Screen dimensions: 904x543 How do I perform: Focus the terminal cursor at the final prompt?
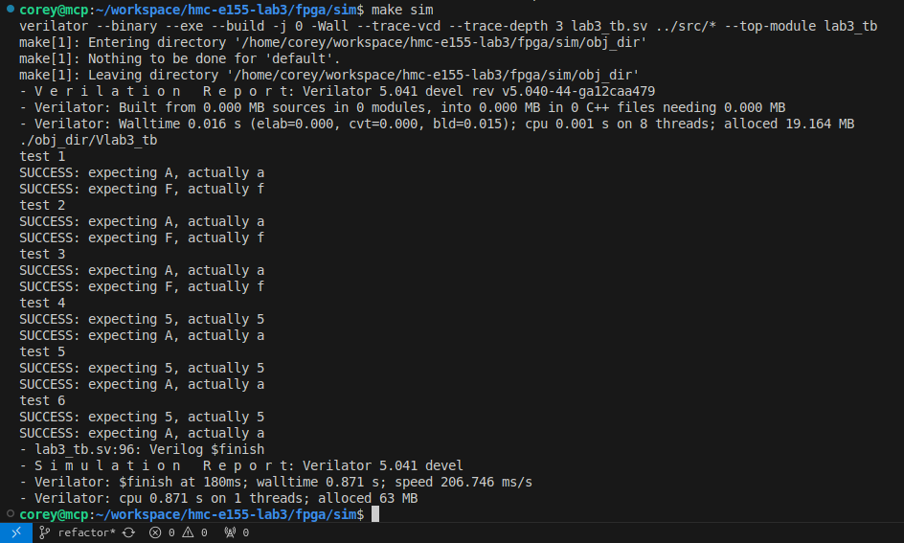pos(376,515)
